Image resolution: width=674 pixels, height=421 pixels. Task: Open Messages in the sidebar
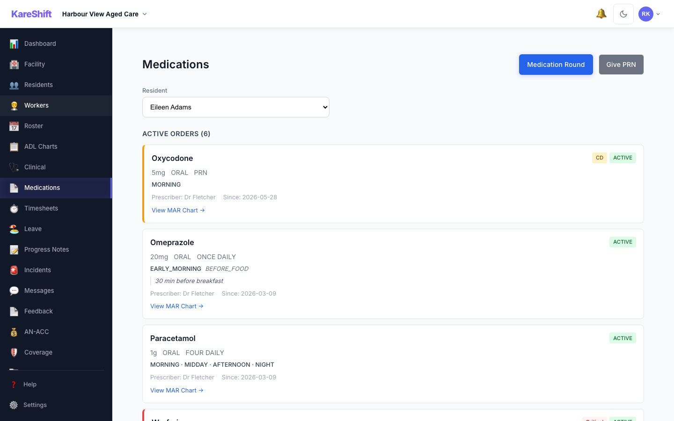(56, 290)
